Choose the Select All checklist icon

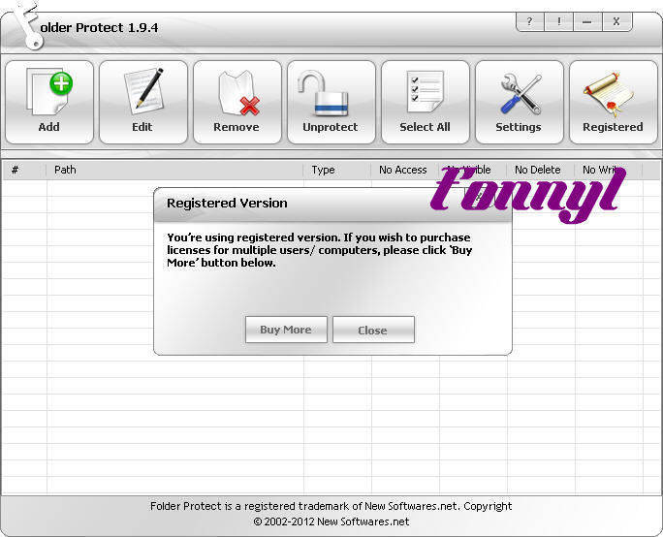pyautogui.click(x=426, y=103)
